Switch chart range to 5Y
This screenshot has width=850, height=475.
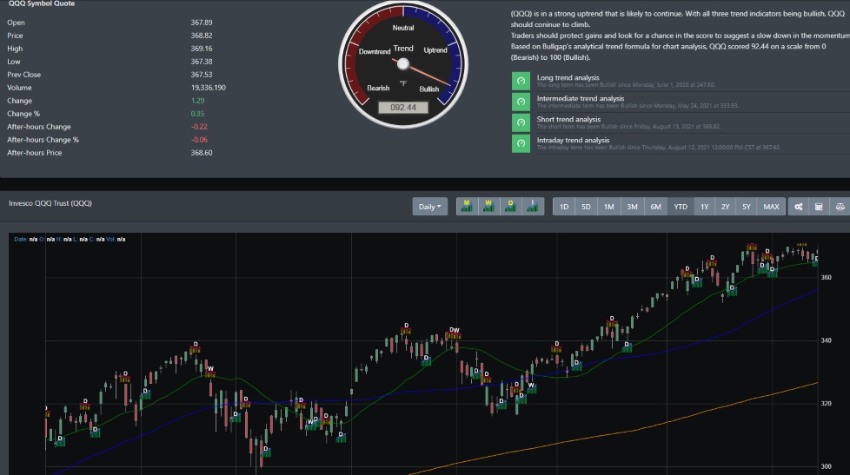click(x=747, y=207)
